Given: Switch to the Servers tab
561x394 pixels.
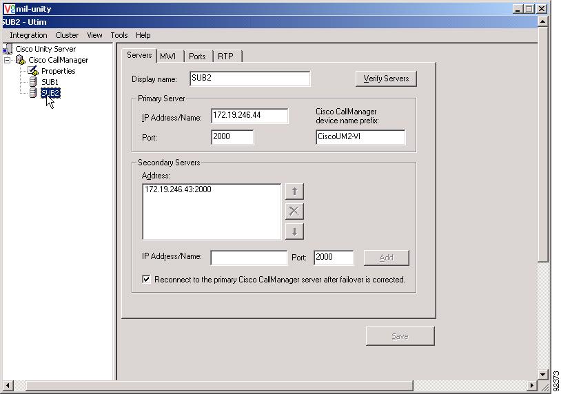Looking at the screenshot, I should (x=139, y=55).
